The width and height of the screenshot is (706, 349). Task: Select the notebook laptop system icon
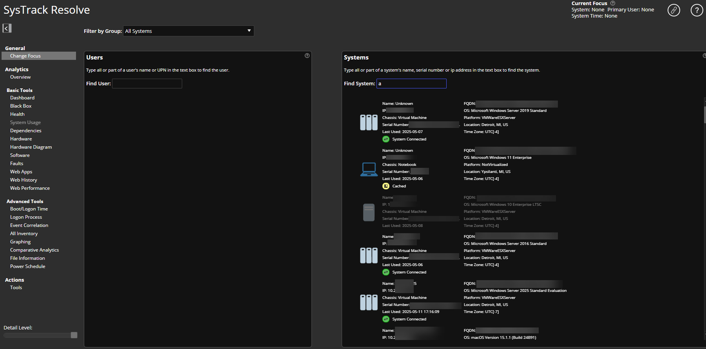pyautogui.click(x=369, y=169)
